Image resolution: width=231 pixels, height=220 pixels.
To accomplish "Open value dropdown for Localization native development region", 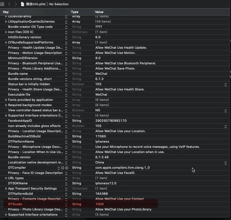I will coord(225,163).
